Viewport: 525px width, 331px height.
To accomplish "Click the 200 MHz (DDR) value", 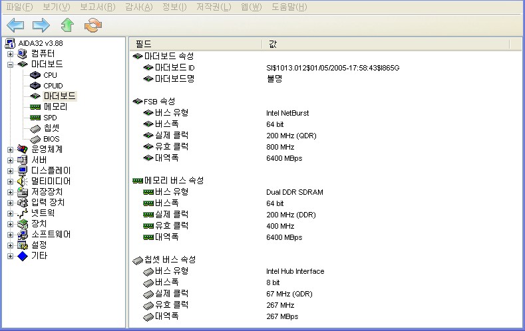I will [x=291, y=215].
